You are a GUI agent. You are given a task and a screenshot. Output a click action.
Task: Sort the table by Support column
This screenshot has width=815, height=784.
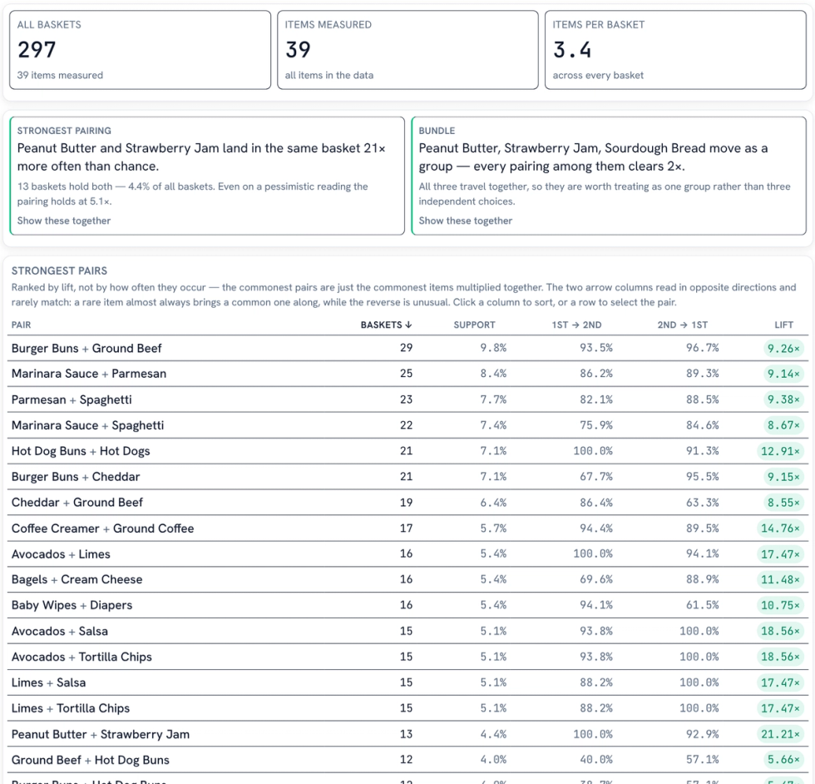(474, 325)
